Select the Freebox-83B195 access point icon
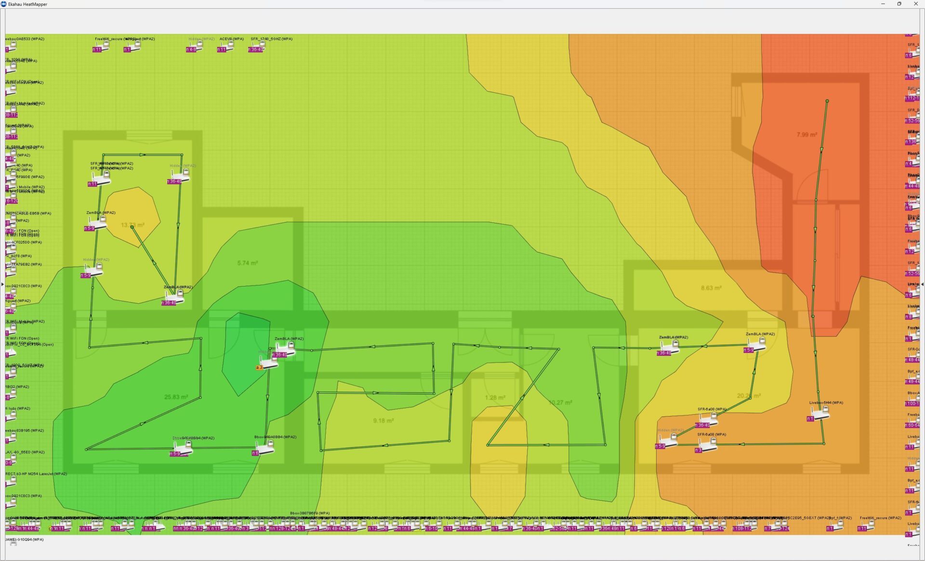Screen dimensions: 925x561 point(11,437)
